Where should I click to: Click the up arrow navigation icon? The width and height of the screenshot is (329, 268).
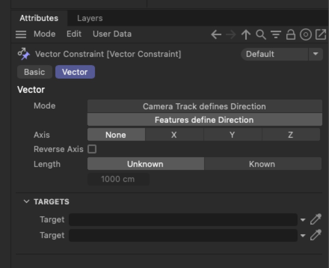246,35
